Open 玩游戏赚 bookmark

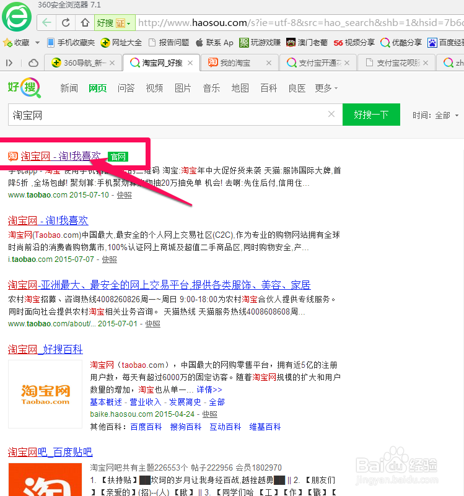coord(260,42)
